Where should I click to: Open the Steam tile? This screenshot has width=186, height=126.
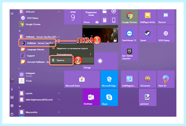click(x=148, y=34)
